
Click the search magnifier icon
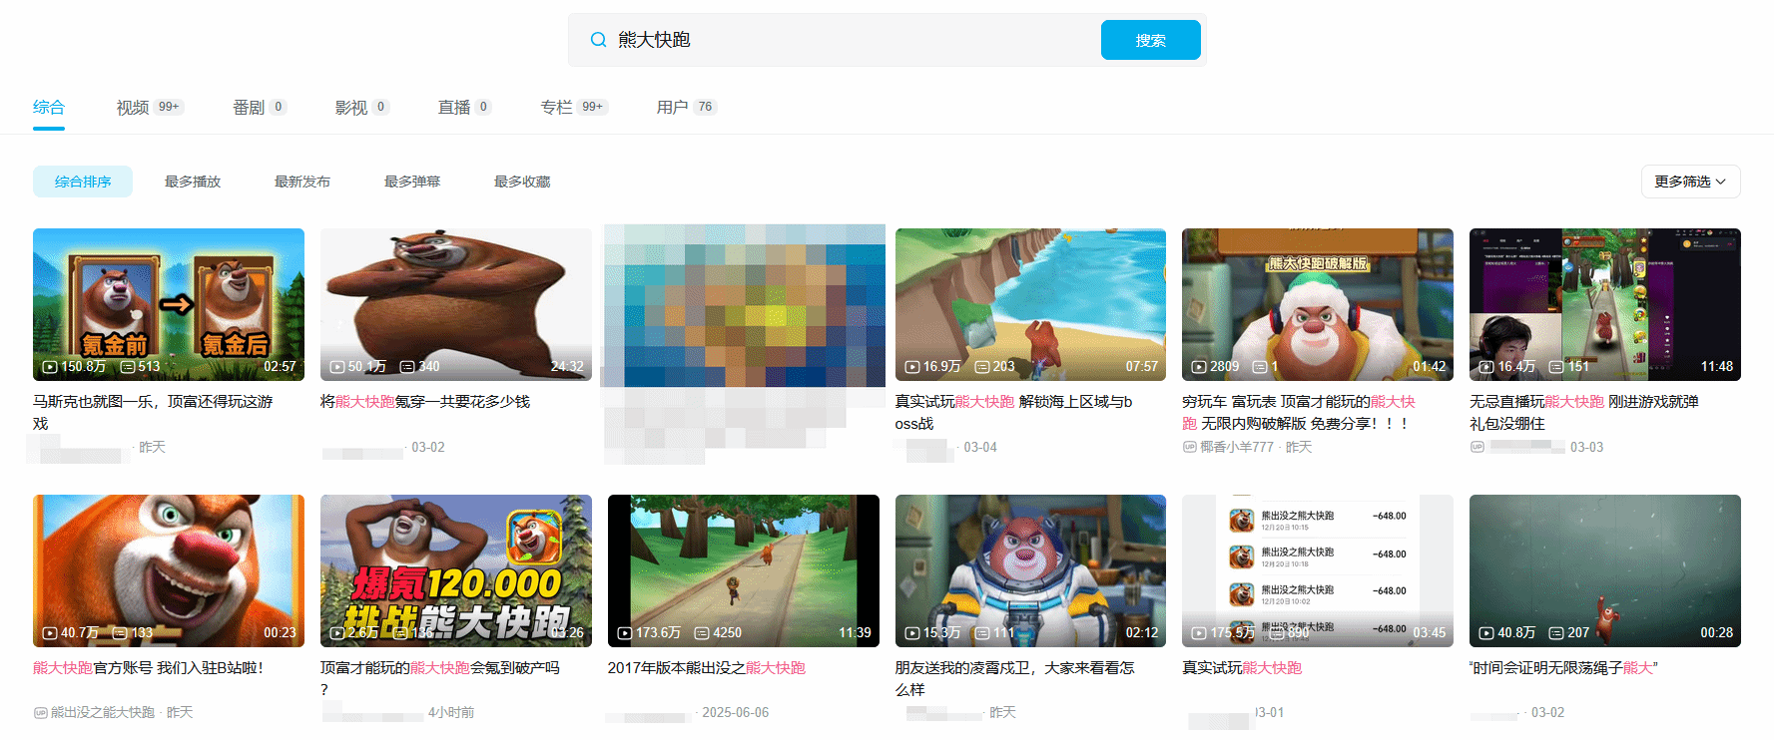[x=598, y=40]
